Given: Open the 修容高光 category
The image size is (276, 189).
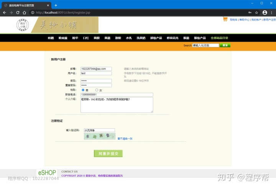Looking at the screenshot, I should 172,38.
